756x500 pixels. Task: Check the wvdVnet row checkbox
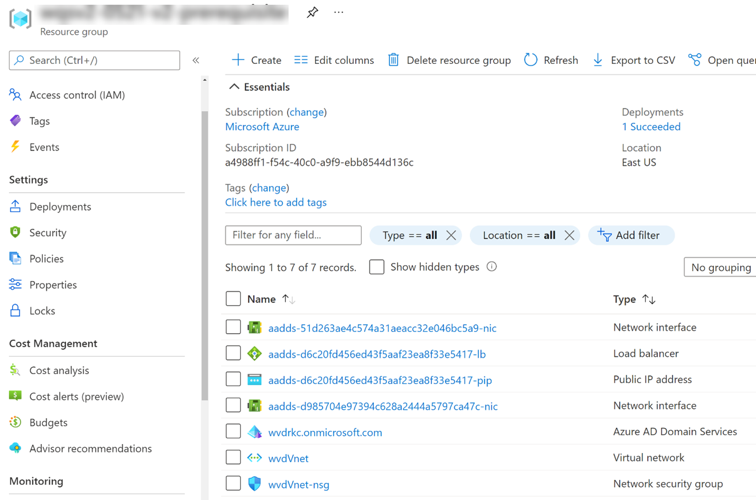click(233, 457)
